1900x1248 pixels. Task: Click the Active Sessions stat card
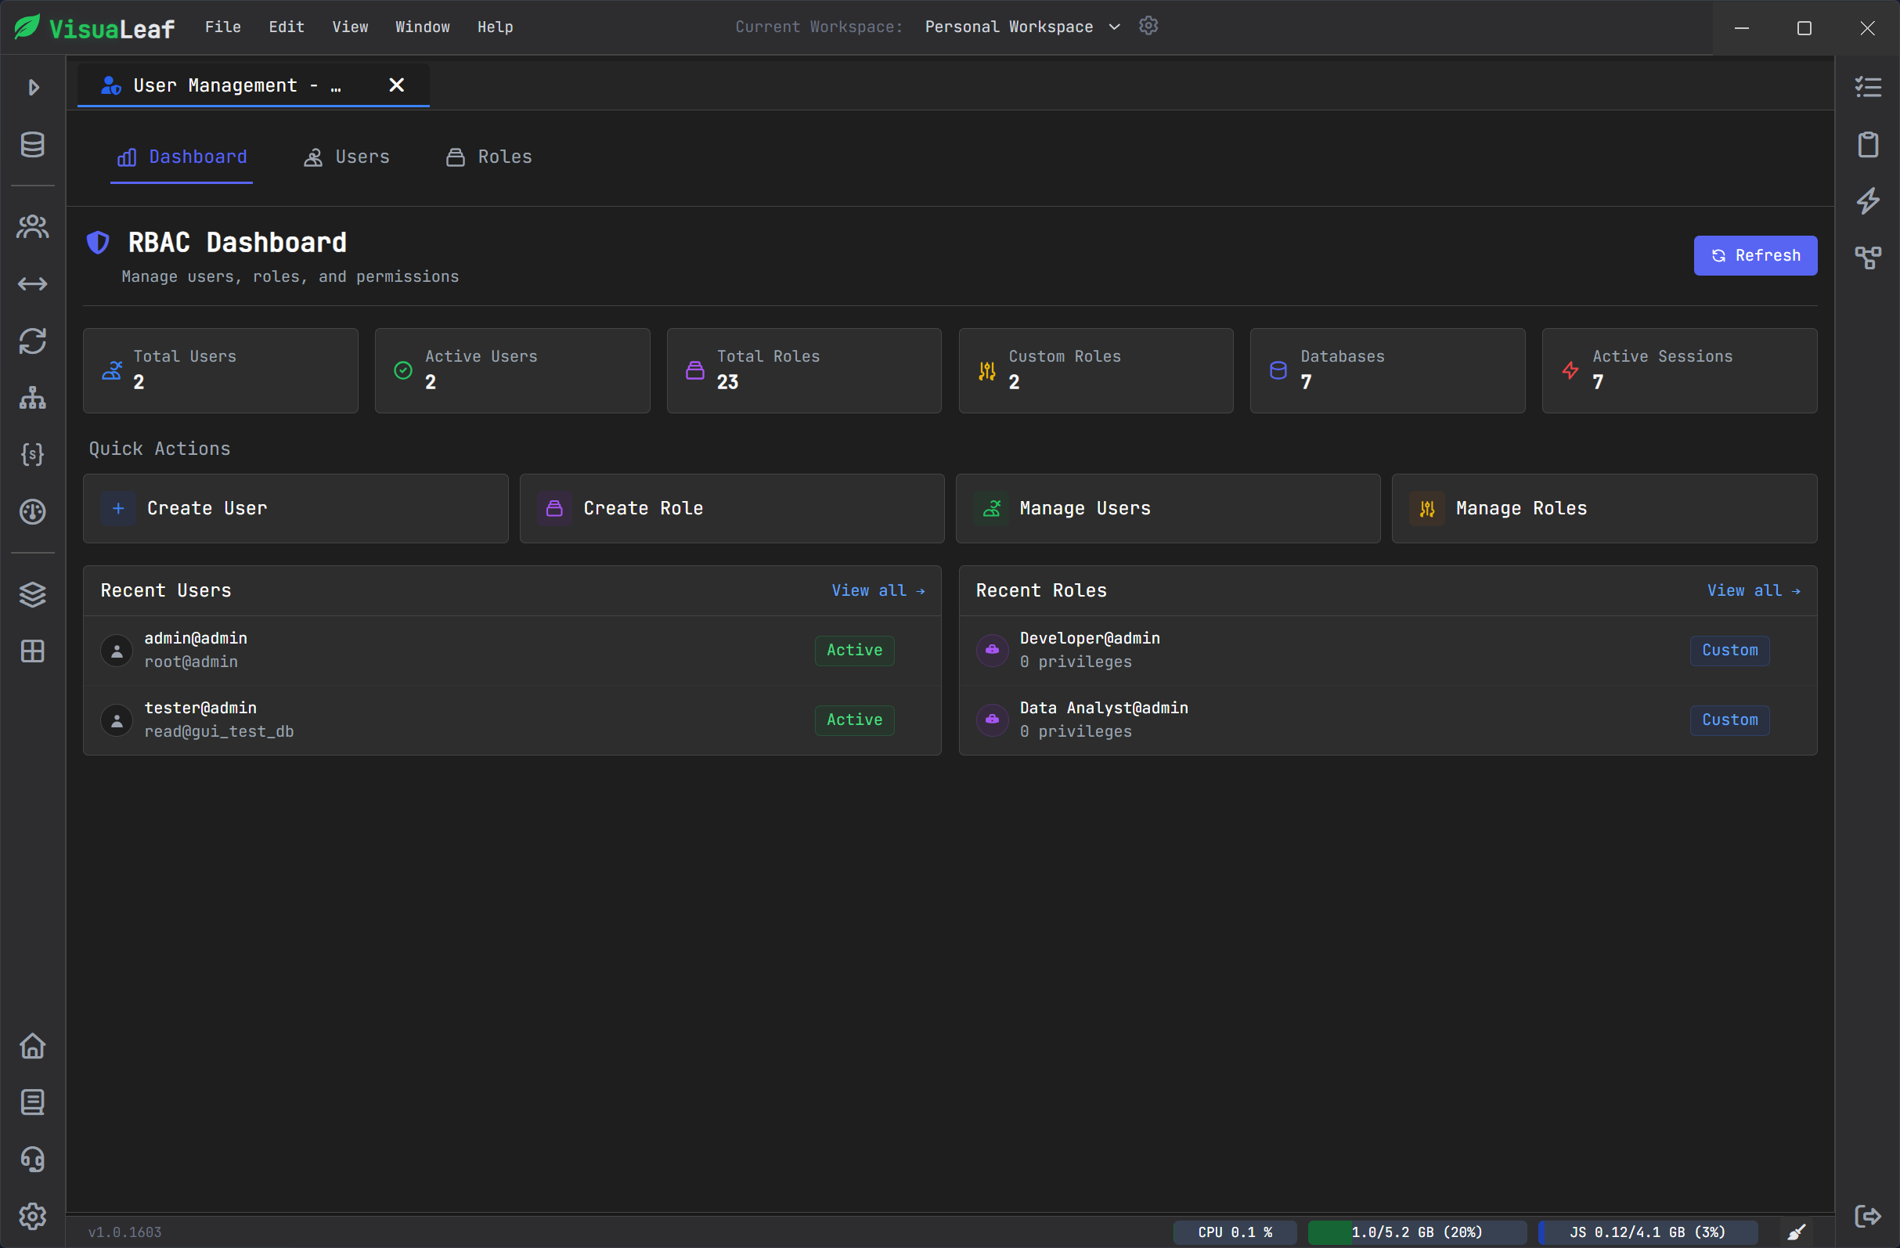tap(1680, 370)
